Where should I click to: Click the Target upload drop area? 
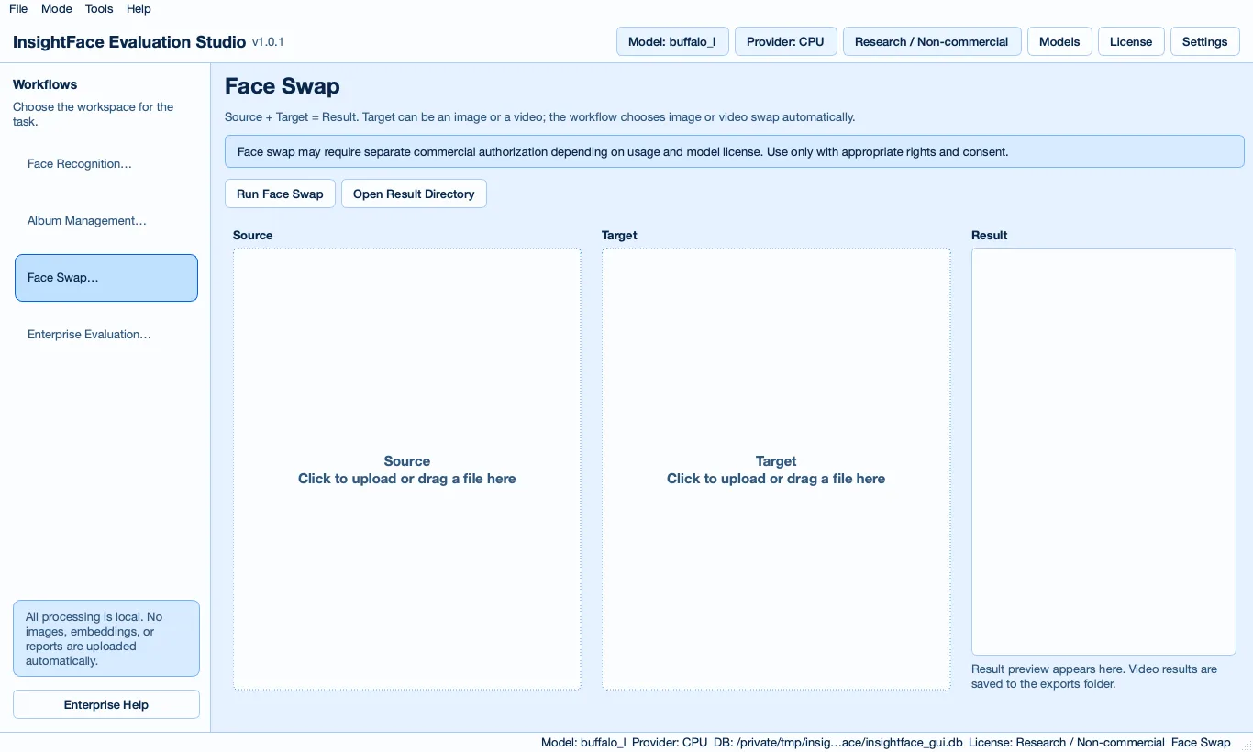(x=776, y=469)
